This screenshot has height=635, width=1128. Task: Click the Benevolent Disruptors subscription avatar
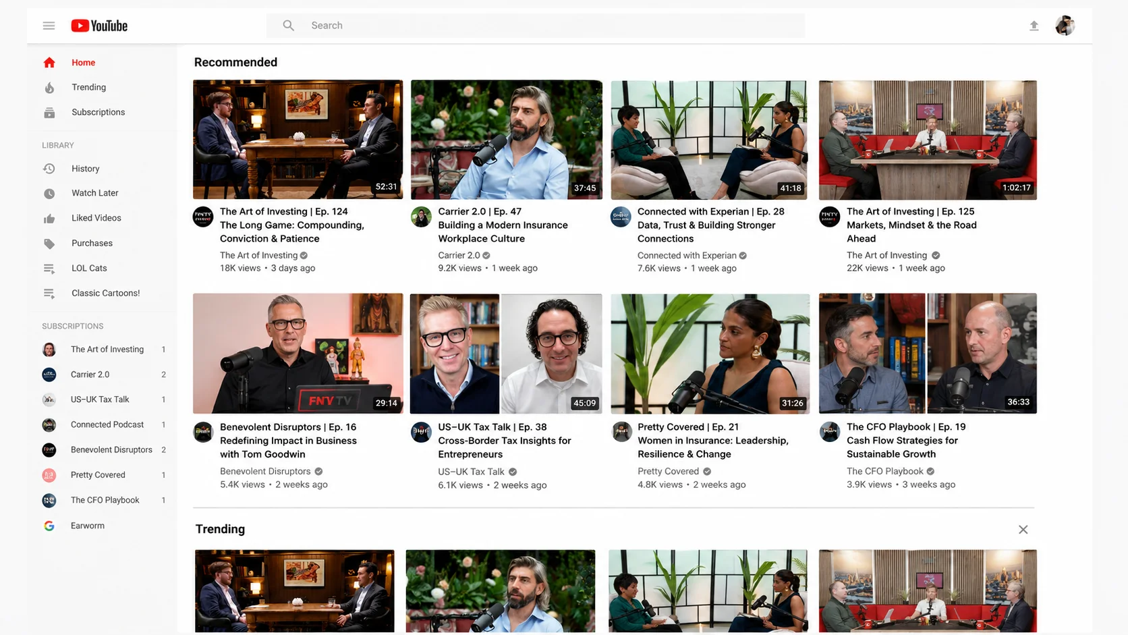[49, 450]
